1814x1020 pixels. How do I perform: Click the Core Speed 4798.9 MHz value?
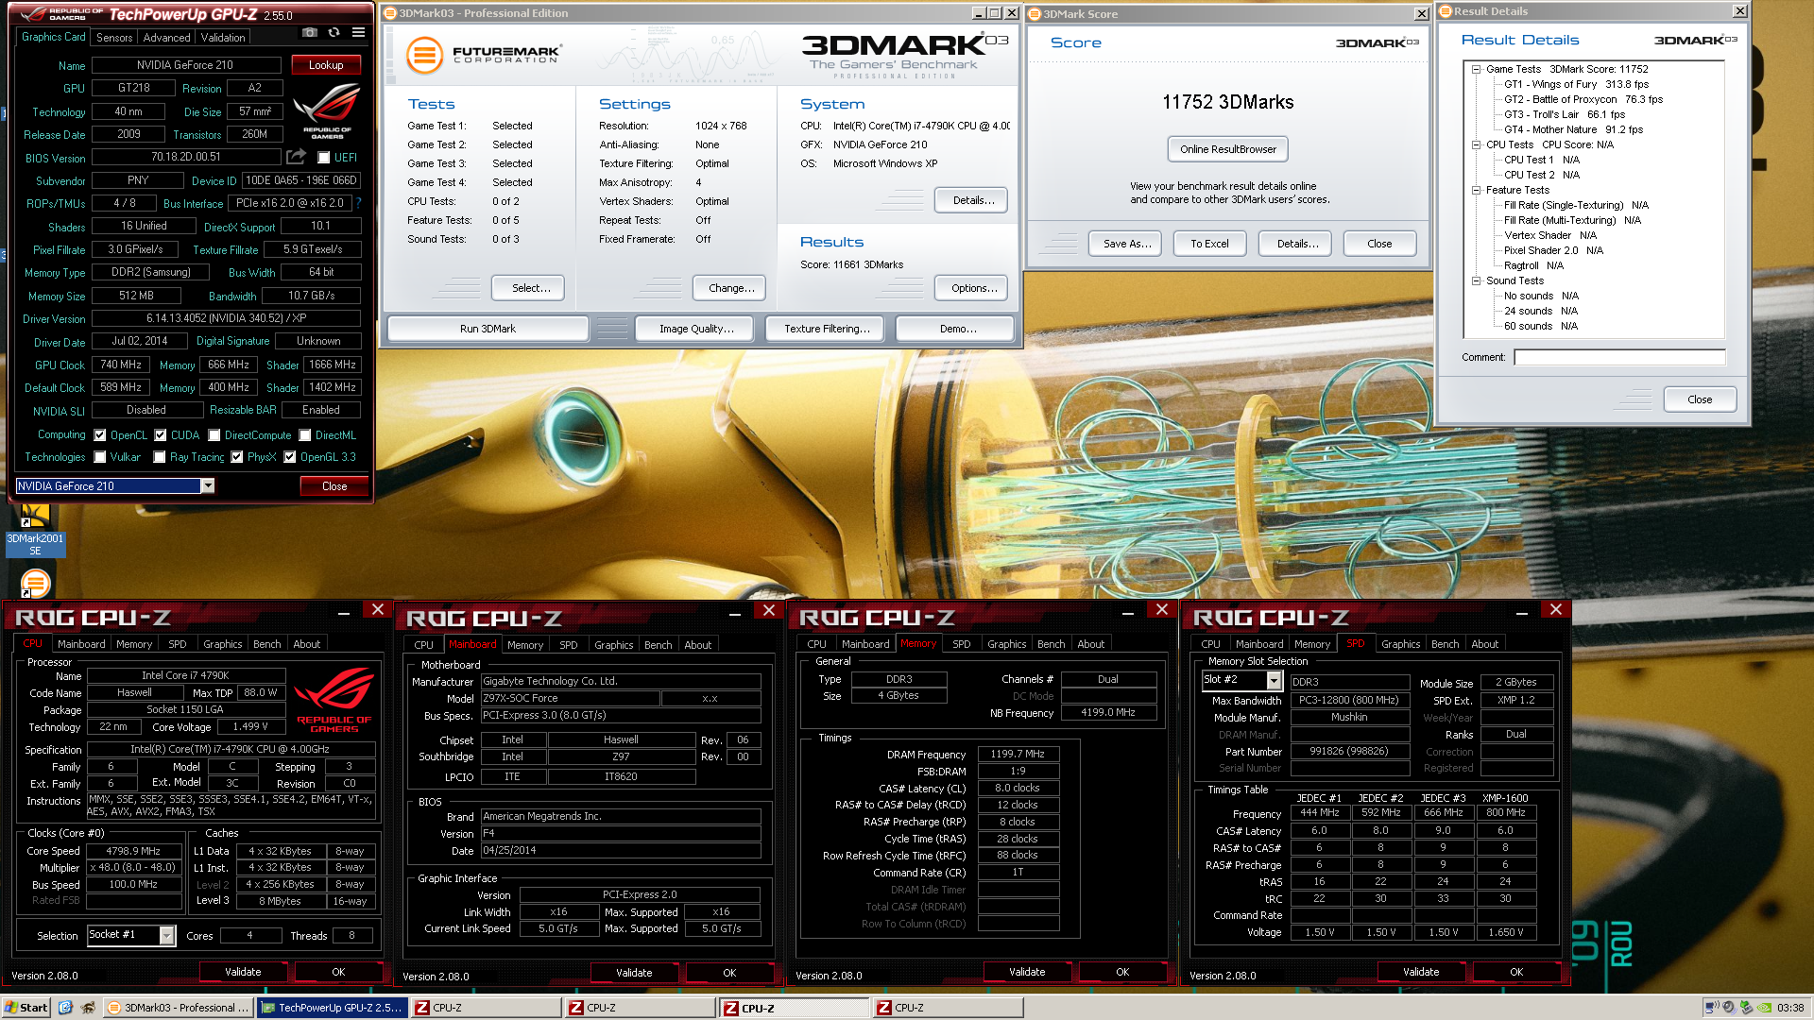pos(133,851)
